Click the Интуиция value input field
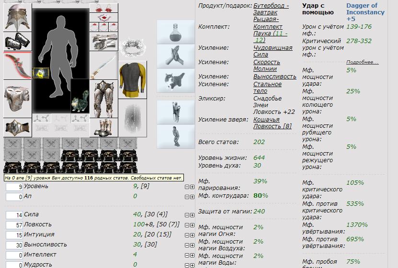The image size is (398, 268). 14,235
